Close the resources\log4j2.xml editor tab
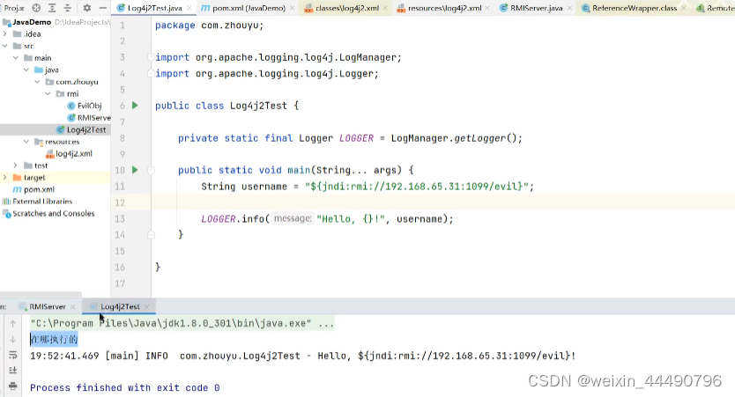 click(x=487, y=8)
